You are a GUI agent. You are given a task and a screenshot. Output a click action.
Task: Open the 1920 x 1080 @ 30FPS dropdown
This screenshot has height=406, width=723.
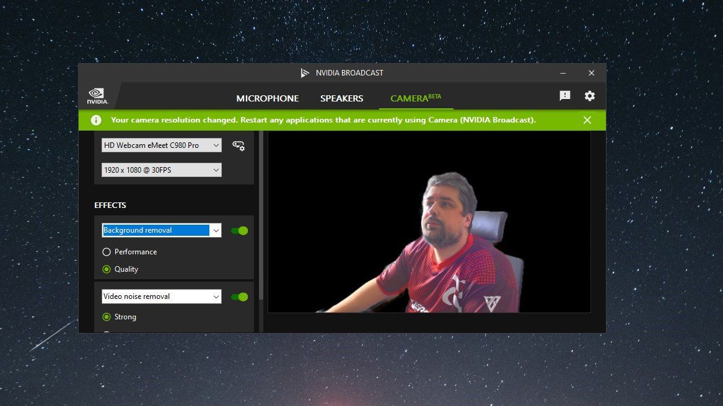point(161,170)
